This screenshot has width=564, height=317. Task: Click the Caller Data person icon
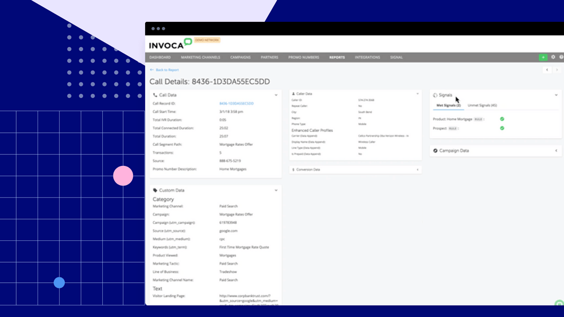coord(293,93)
